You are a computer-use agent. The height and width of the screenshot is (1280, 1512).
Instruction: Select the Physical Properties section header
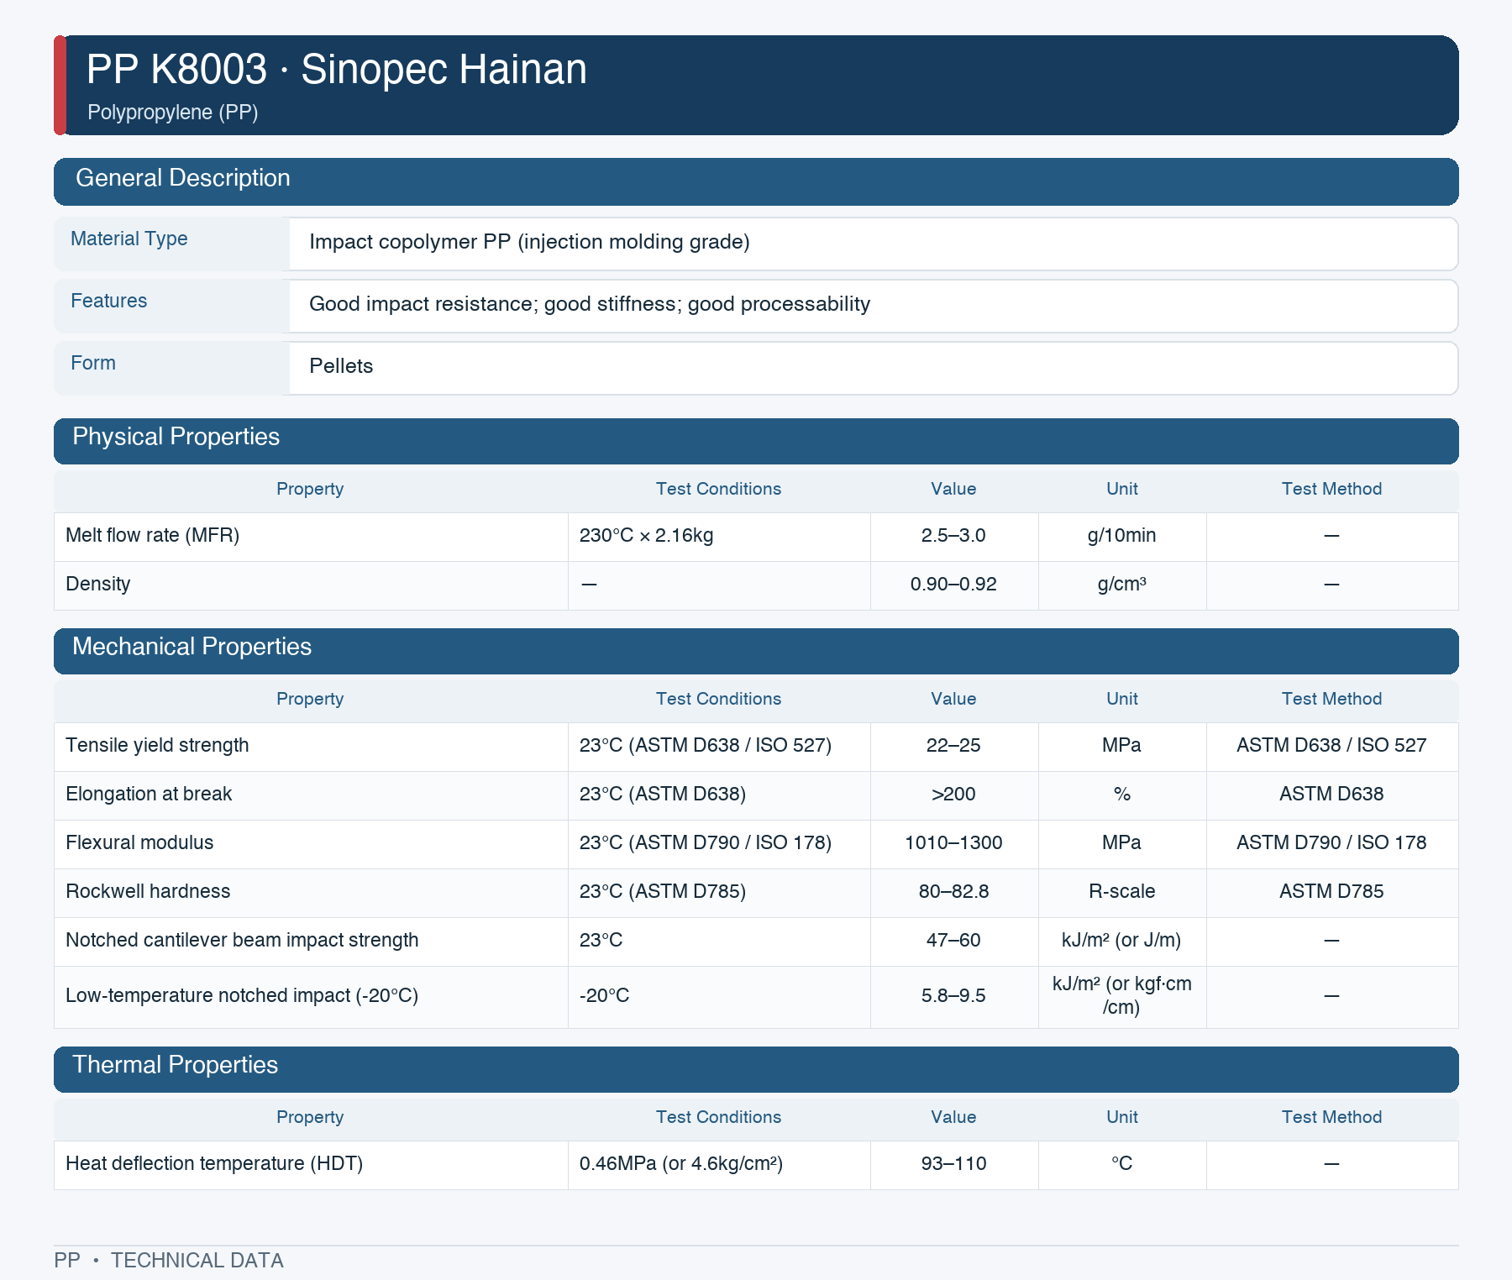(756, 441)
